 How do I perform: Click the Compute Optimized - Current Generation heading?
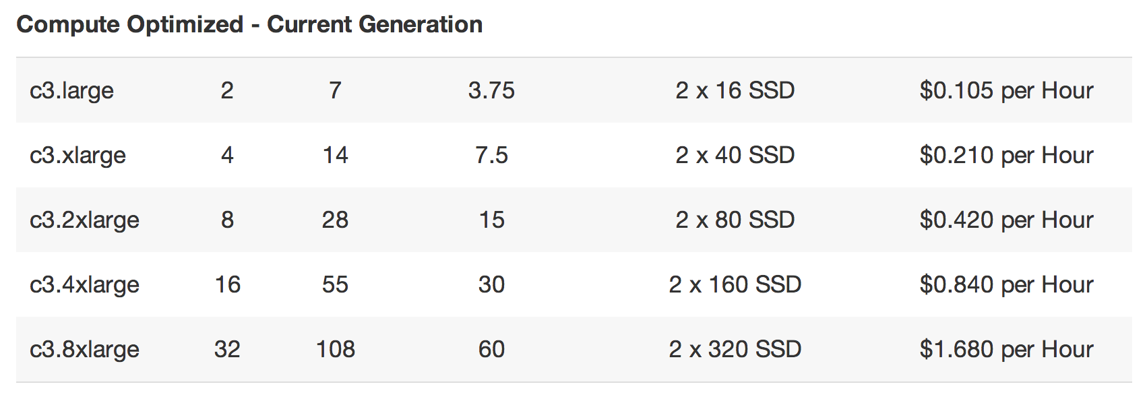point(249,25)
